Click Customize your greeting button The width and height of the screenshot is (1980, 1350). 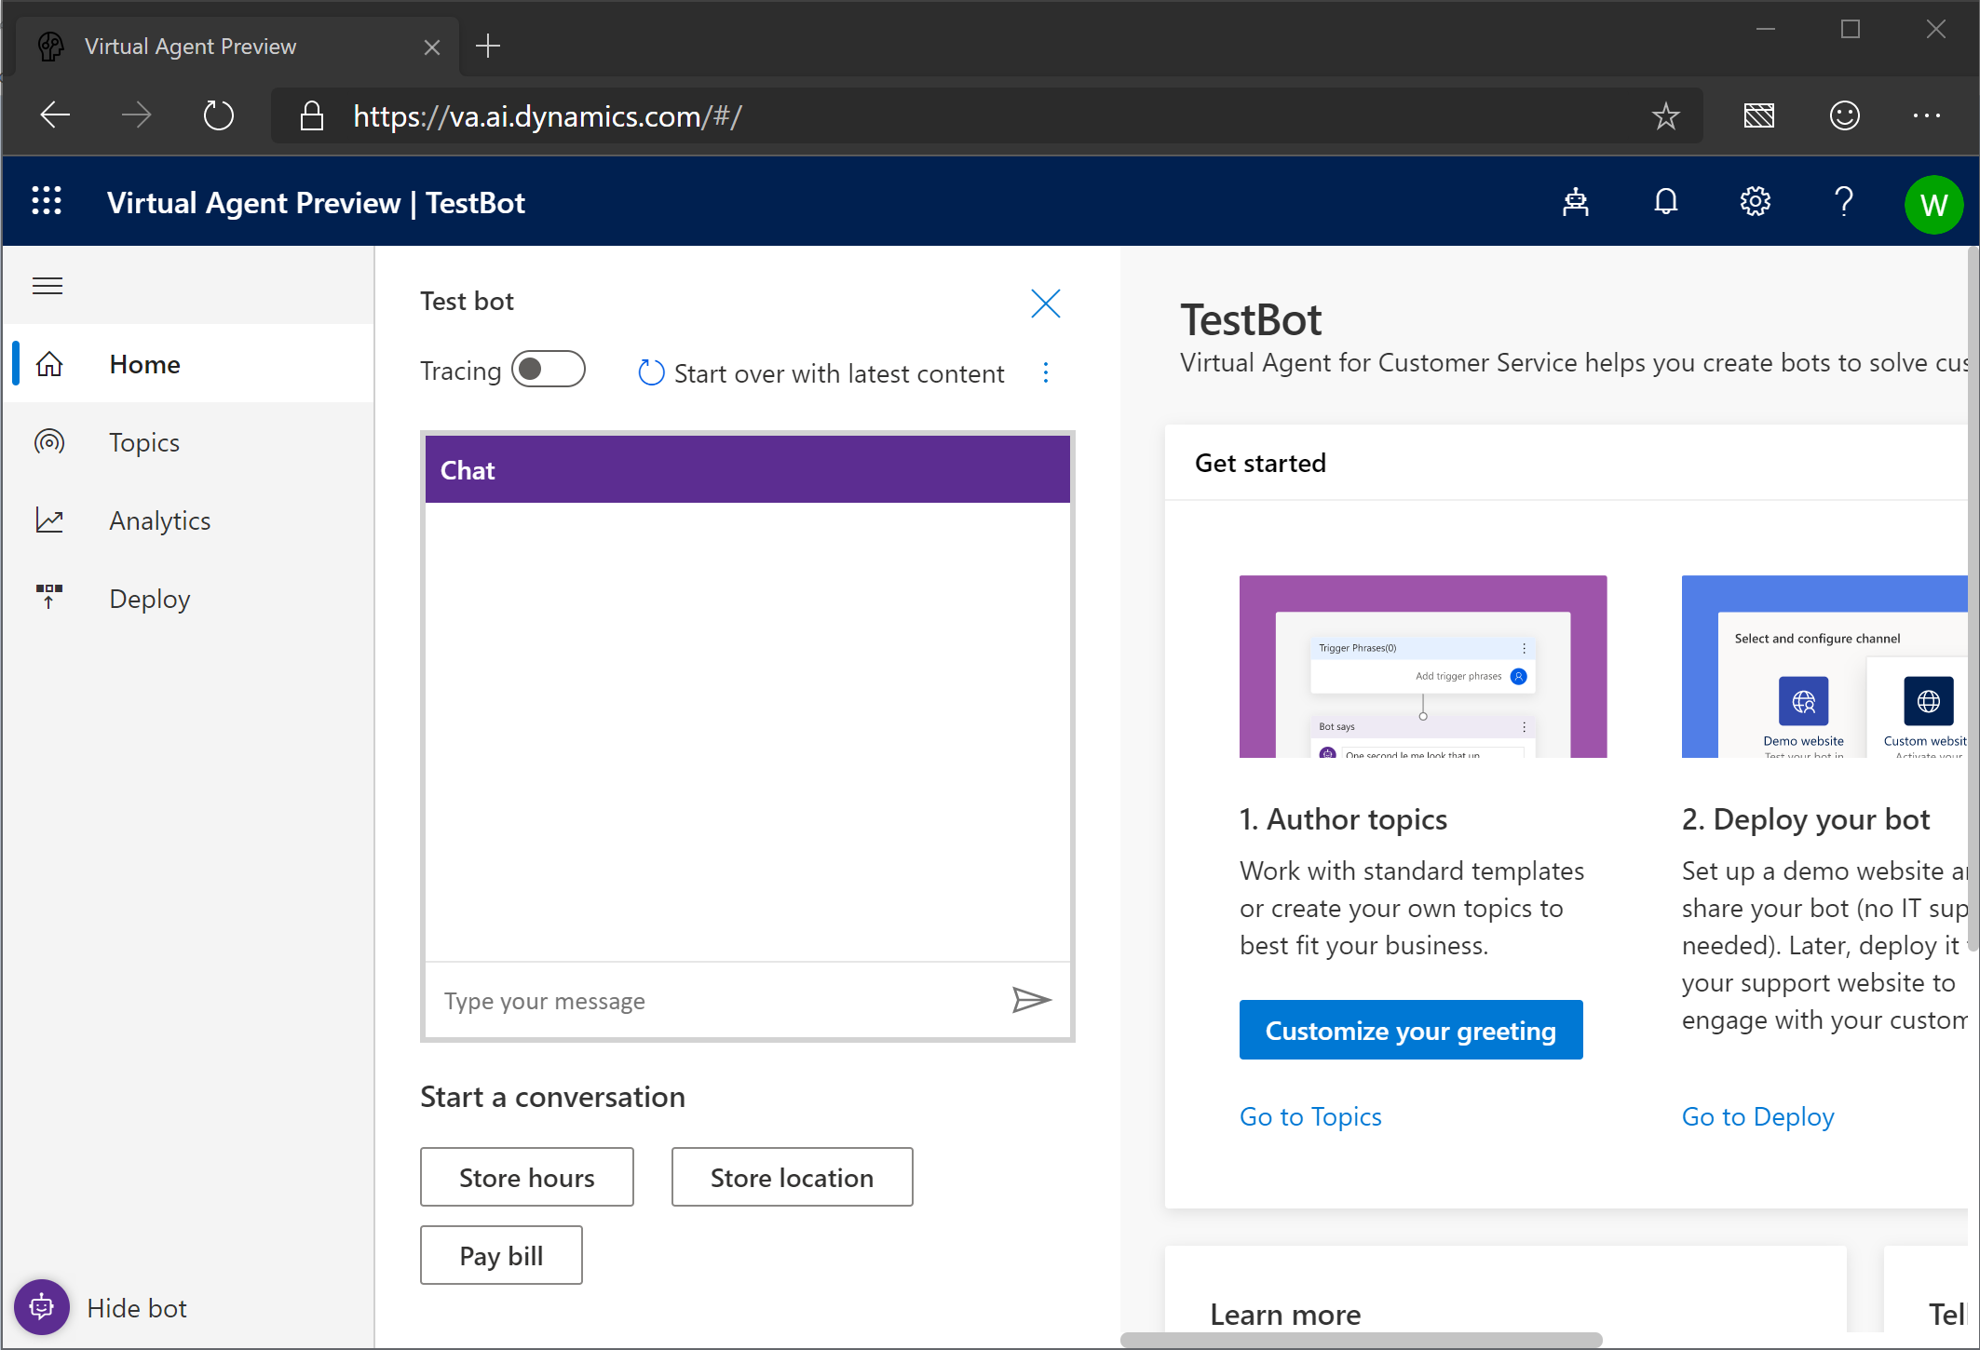pyautogui.click(x=1410, y=1030)
